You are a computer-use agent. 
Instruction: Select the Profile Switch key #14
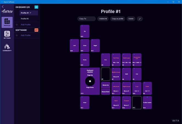pos(147,103)
